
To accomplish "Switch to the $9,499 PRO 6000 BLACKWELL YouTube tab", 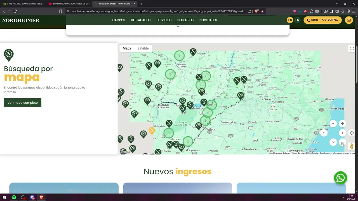I will (x=68, y=4).
